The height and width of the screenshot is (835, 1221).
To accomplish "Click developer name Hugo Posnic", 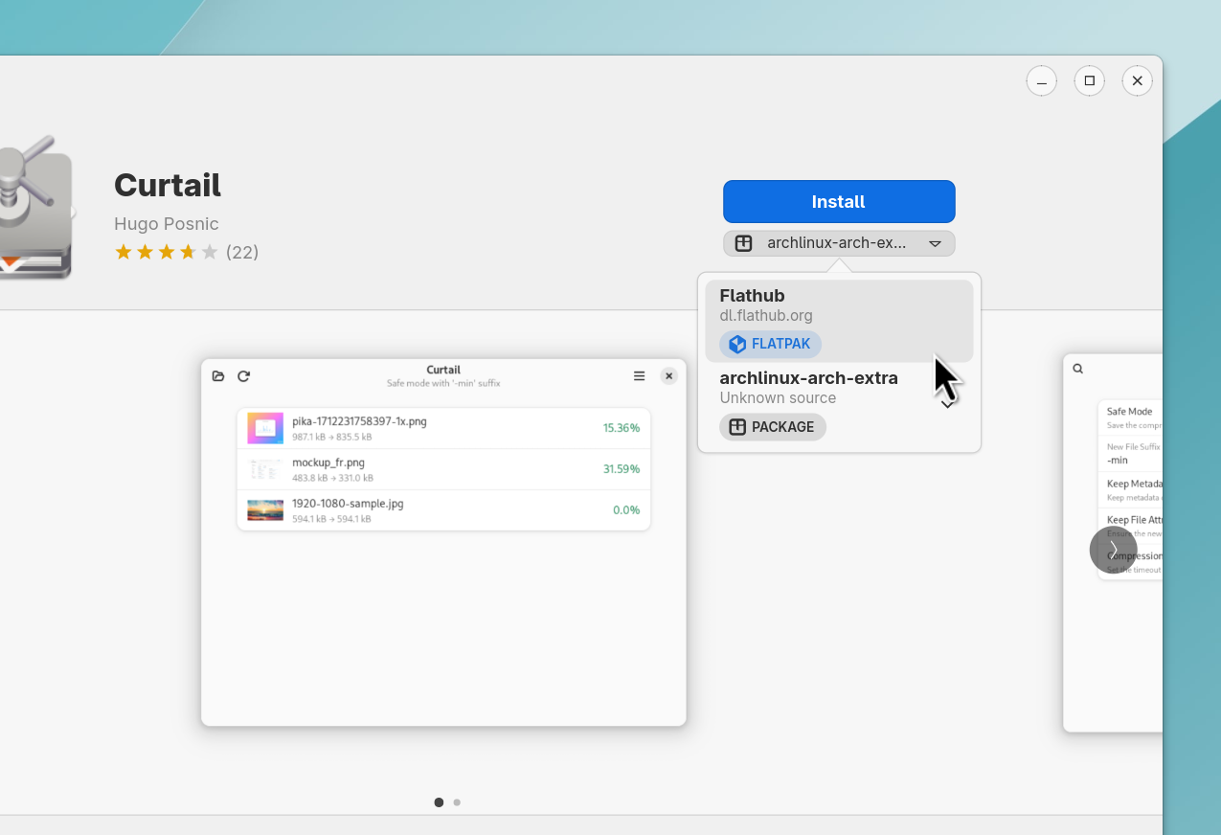I will pos(167,224).
